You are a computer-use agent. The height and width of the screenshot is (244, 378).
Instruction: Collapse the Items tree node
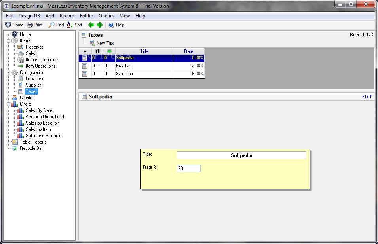coord(8,41)
